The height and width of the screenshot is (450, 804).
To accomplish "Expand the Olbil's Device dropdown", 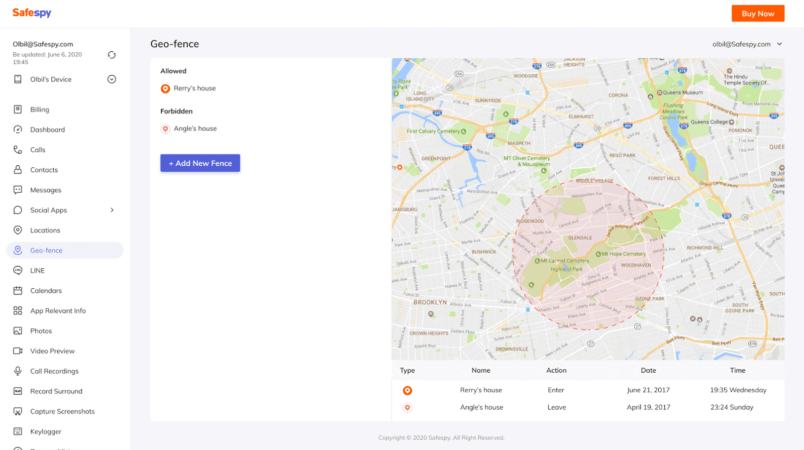I will pos(112,79).
